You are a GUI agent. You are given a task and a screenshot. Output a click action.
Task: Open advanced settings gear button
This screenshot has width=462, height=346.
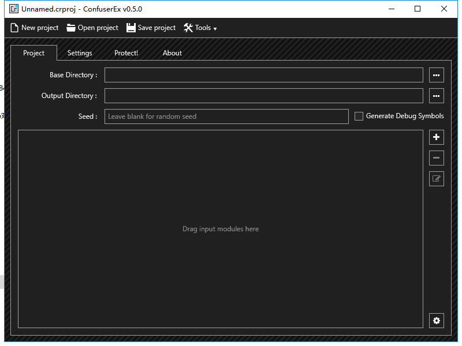[x=437, y=321]
